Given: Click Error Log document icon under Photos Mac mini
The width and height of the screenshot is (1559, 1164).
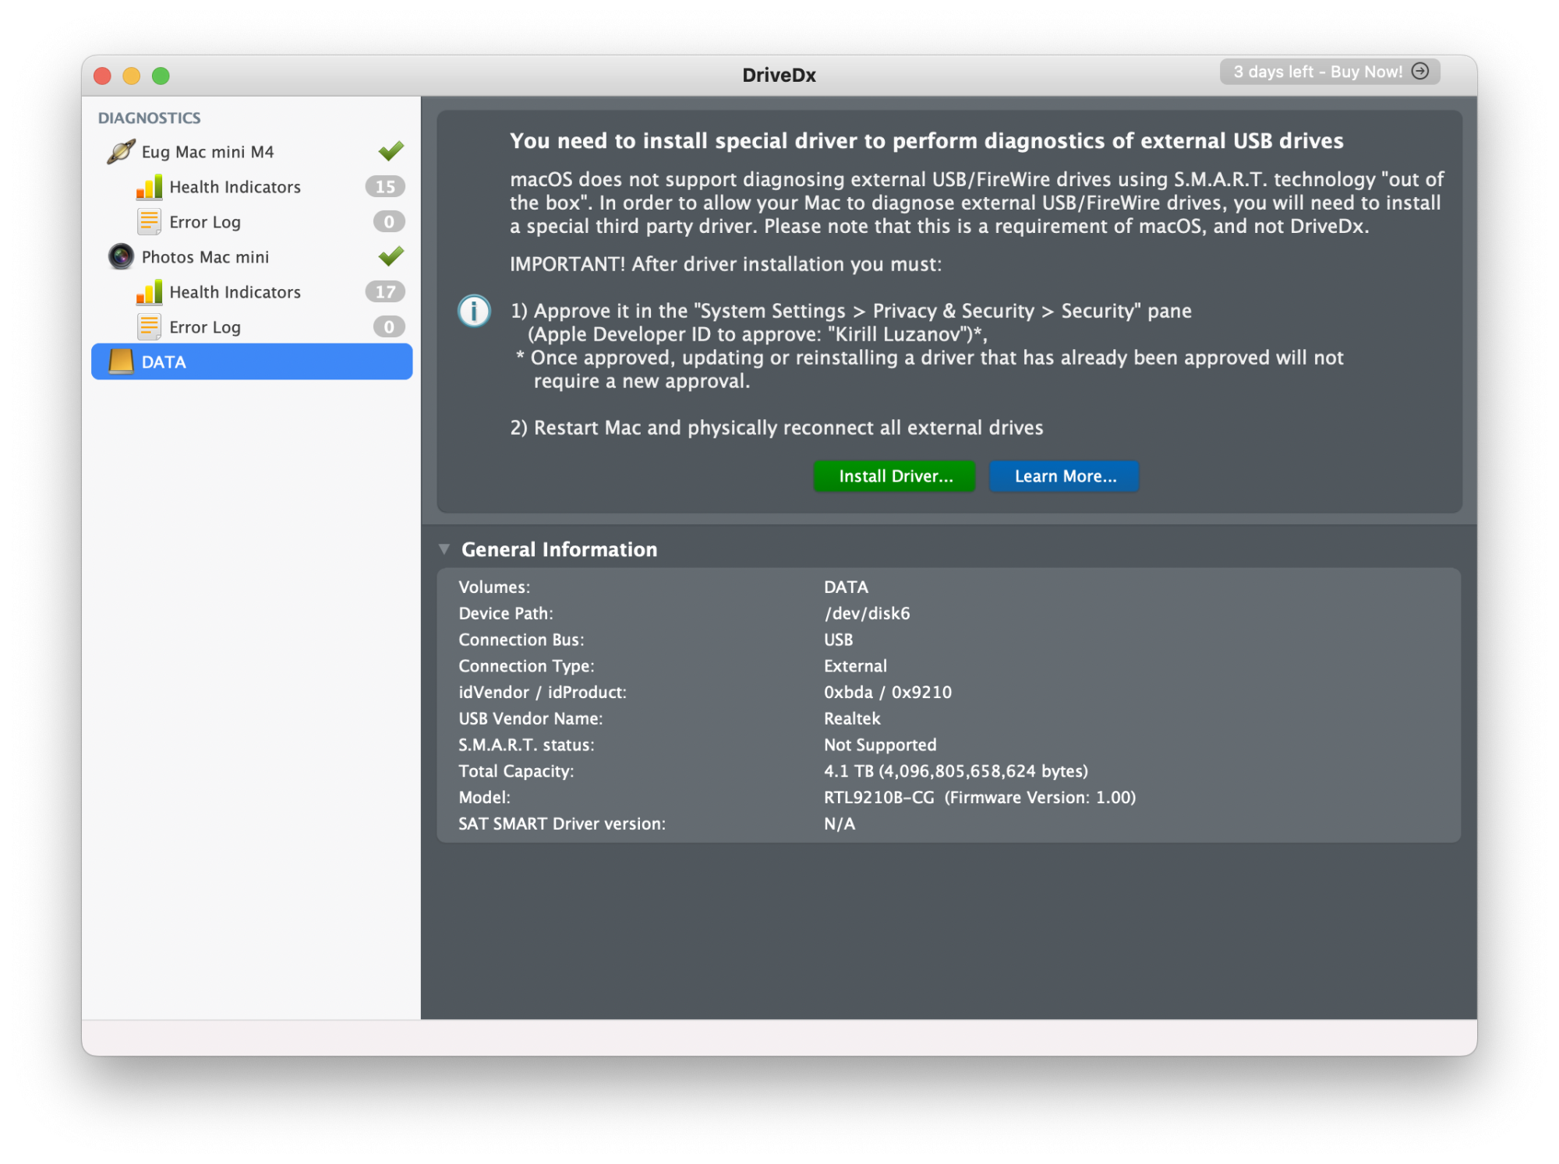Looking at the screenshot, I should (x=149, y=327).
